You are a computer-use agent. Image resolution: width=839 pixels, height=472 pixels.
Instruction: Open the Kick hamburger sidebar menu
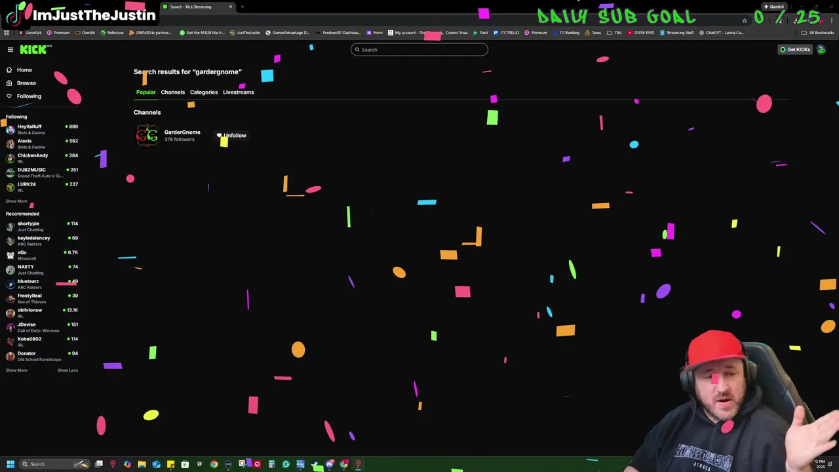point(10,50)
